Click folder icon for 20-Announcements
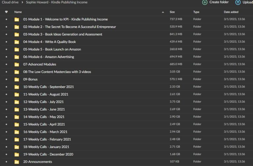 (16, 162)
